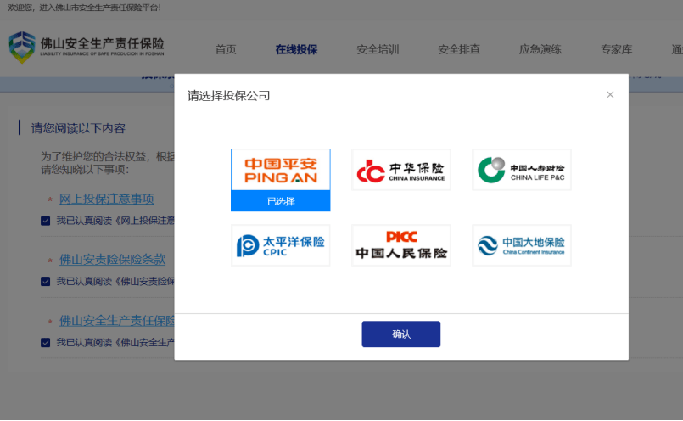
Task: Choose the China Life P&C logo
Action: click(x=522, y=170)
